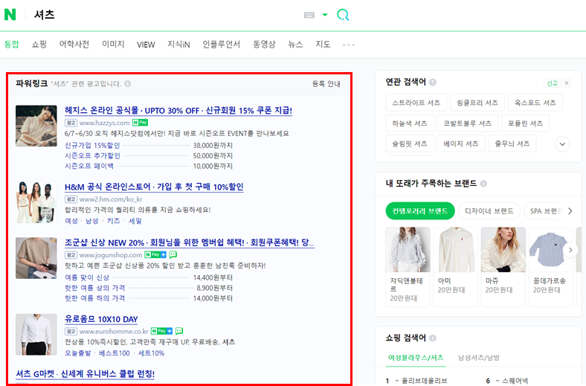This screenshot has width=586, height=386.
Task: Open the 인플루언서 tab
Action: pyautogui.click(x=222, y=45)
